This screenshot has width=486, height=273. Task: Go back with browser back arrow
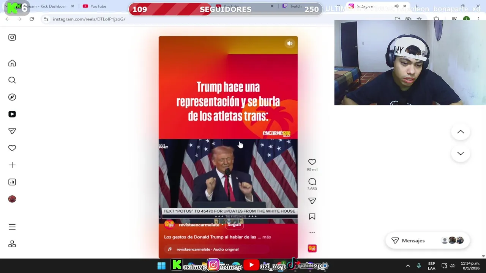[8, 19]
